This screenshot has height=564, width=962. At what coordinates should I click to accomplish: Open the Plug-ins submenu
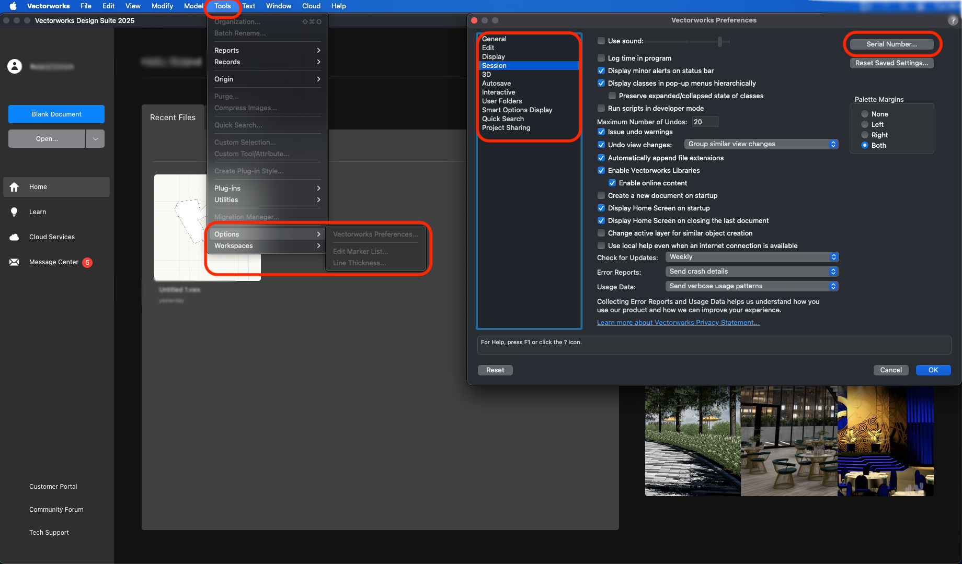(267, 189)
